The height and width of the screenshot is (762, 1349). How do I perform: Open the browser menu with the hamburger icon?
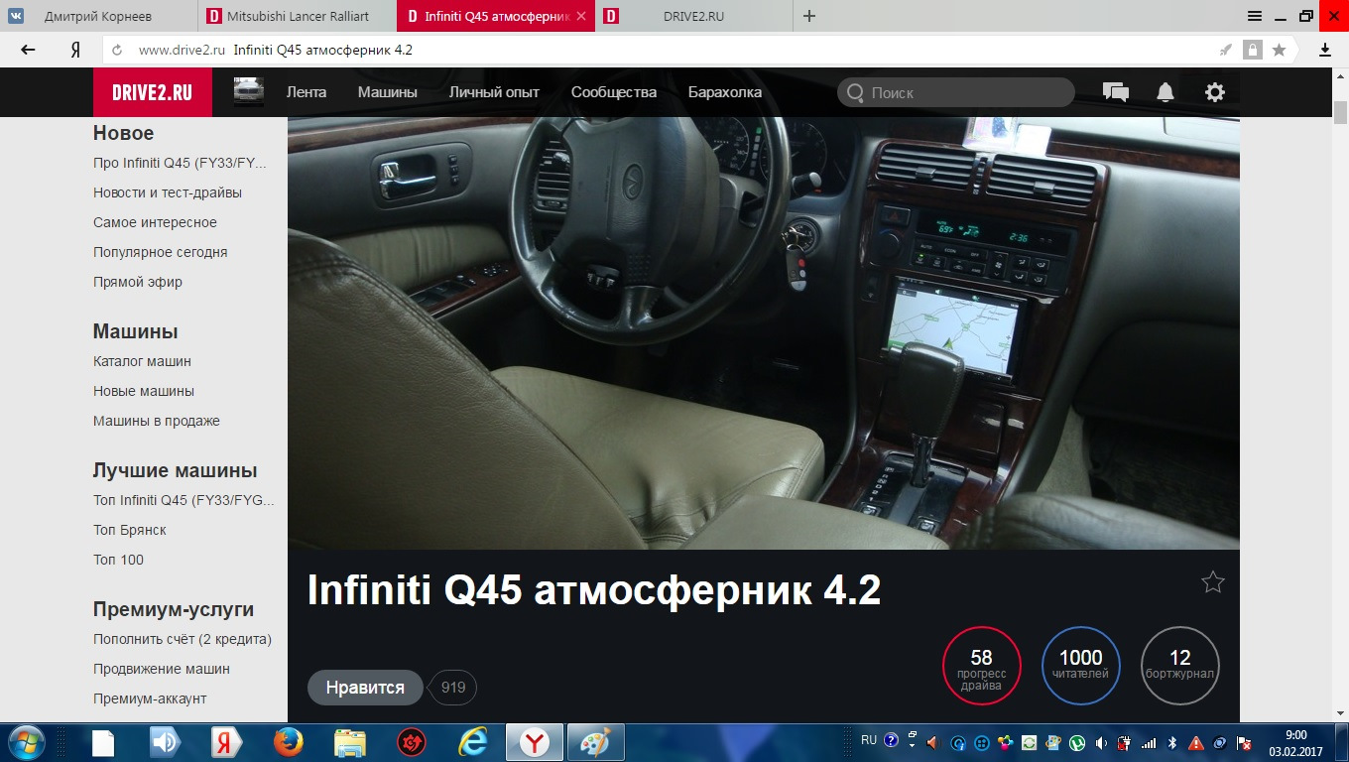pyautogui.click(x=1254, y=16)
